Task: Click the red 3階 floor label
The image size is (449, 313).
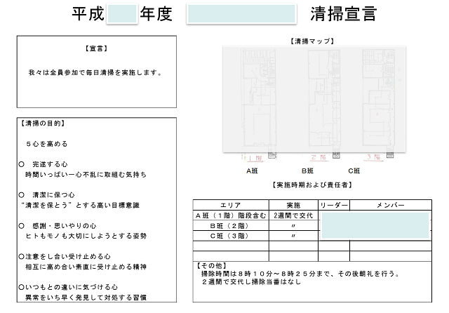Action: [x=374, y=157]
